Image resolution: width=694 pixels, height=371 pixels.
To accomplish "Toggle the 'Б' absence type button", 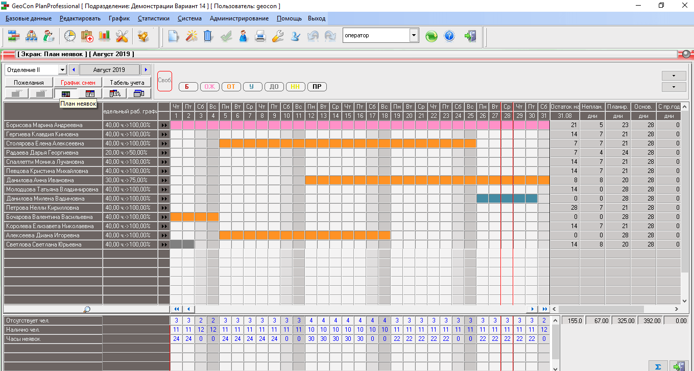I will point(187,87).
